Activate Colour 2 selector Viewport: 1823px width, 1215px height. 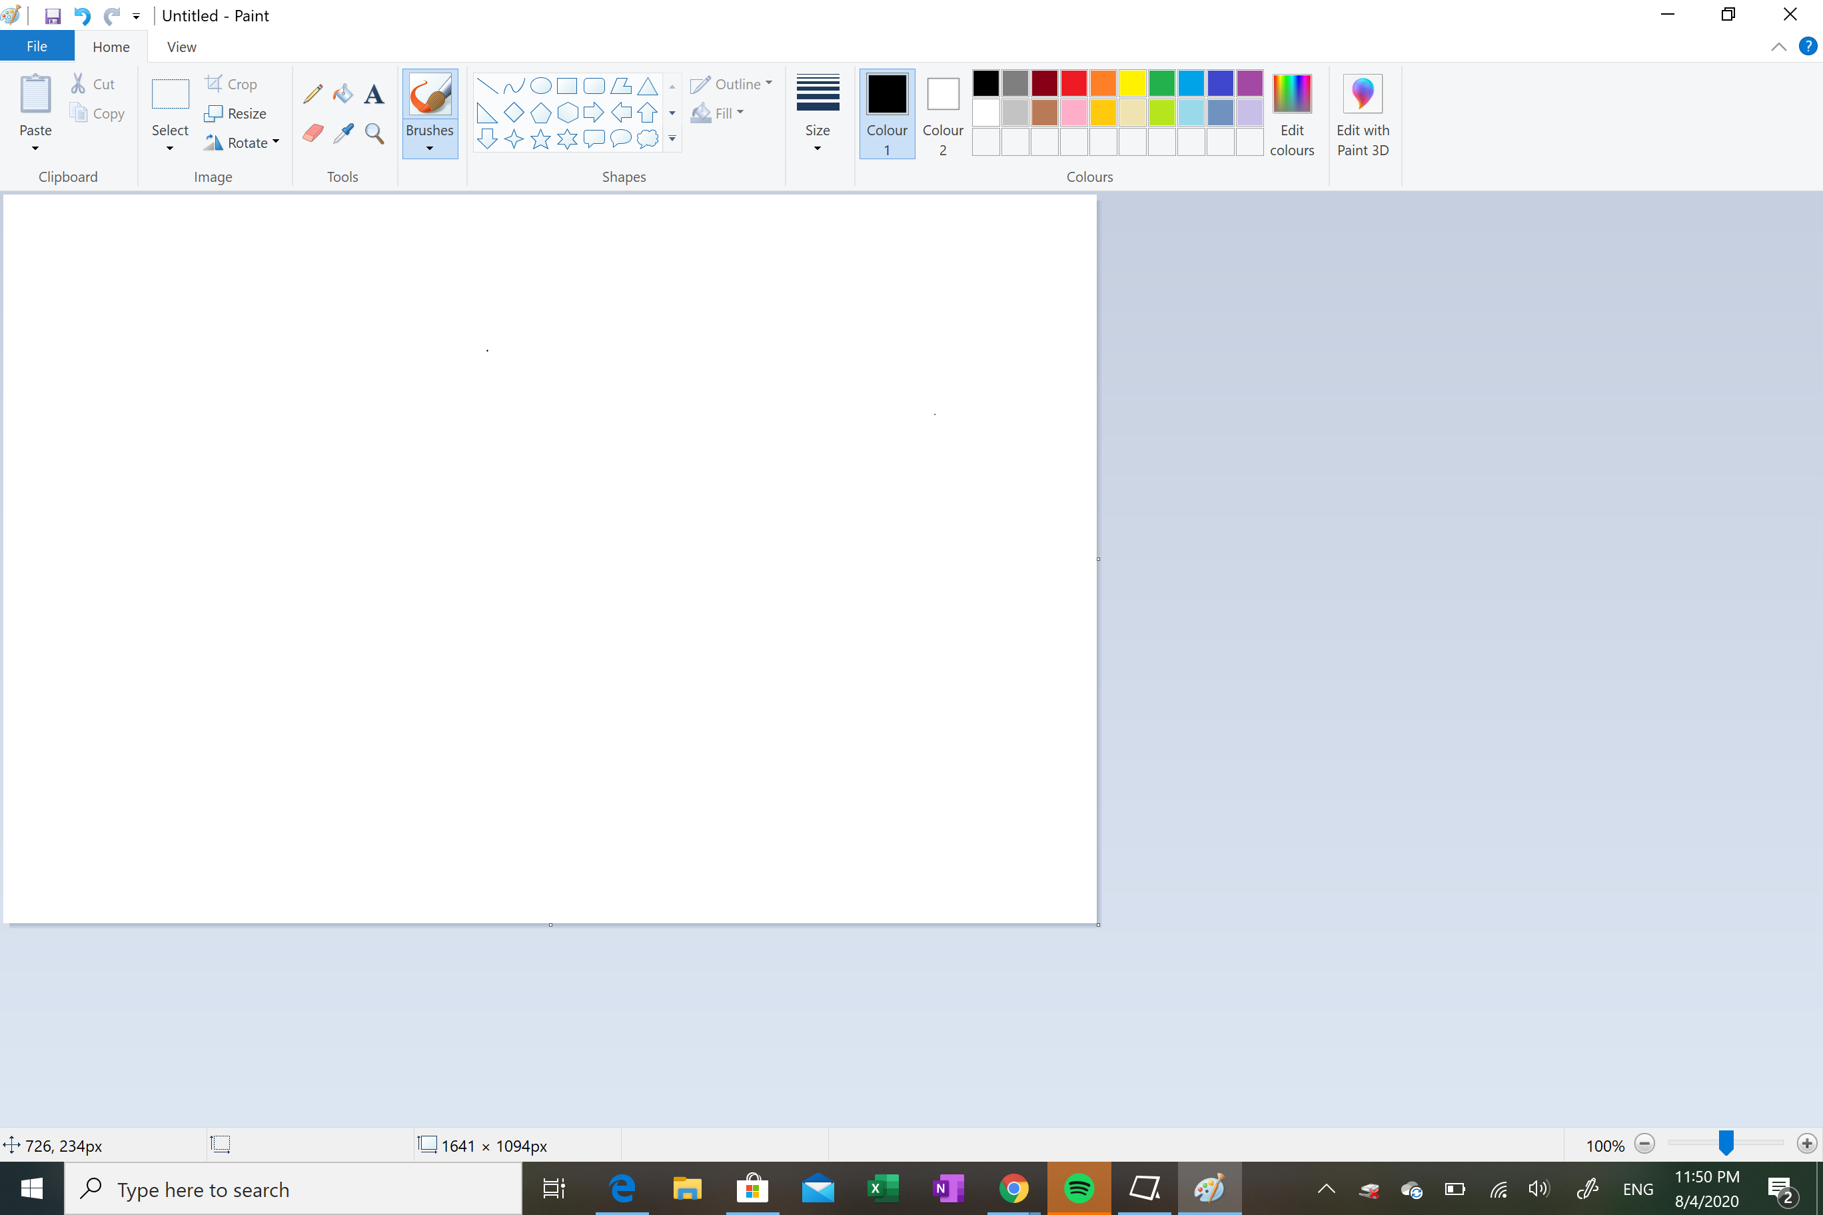coord(943,114)
